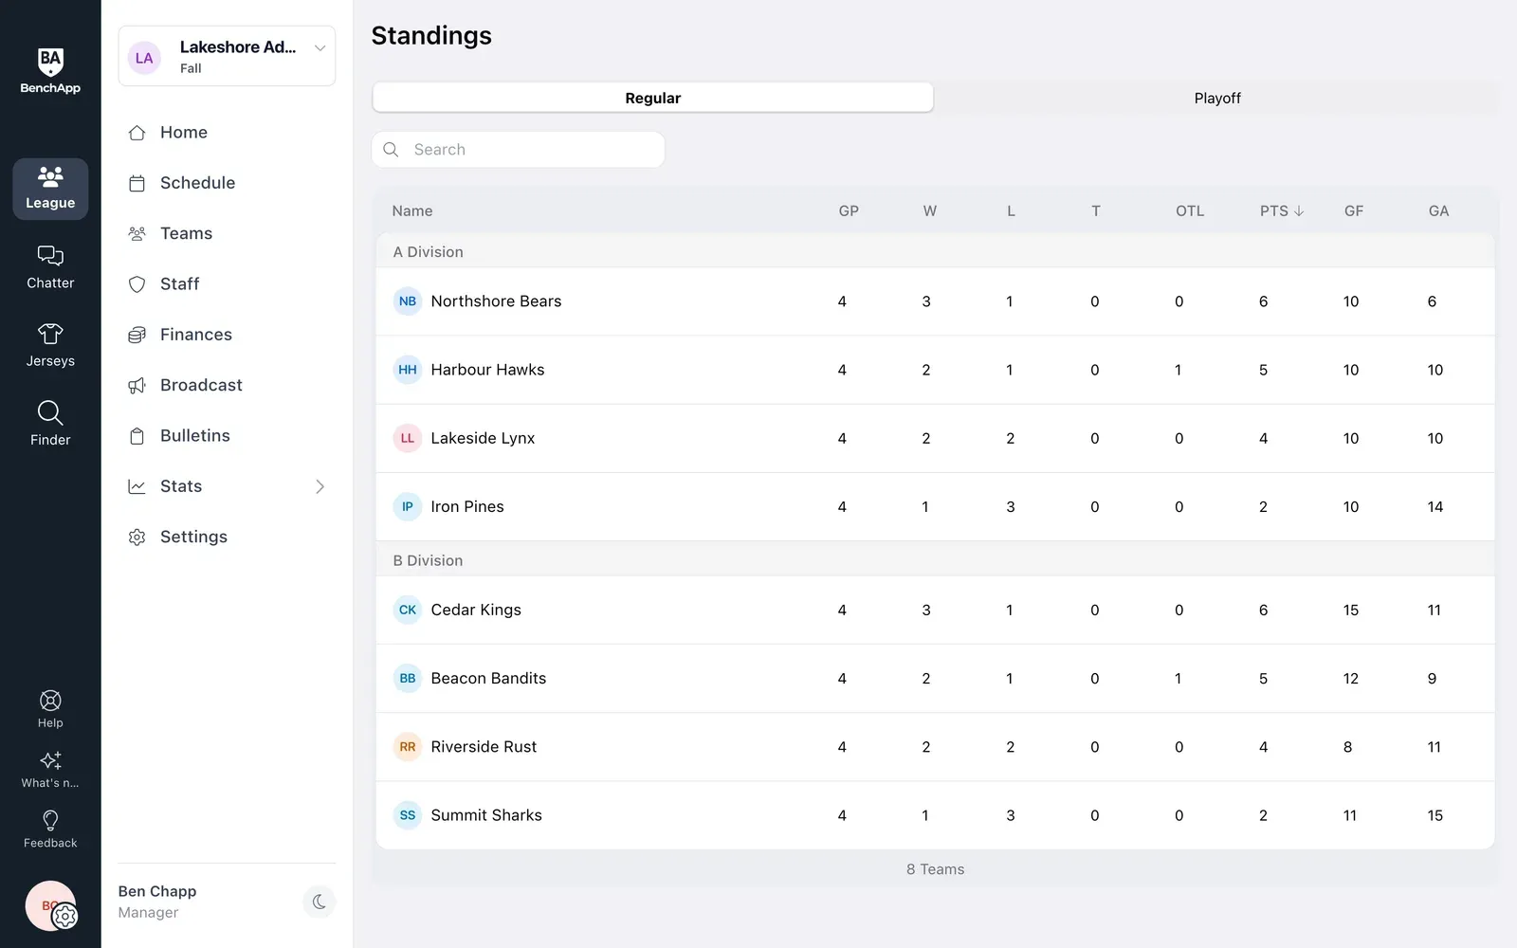Sort by PTS column header
Screen dimensions: 1517x948
click(1281, 211)
